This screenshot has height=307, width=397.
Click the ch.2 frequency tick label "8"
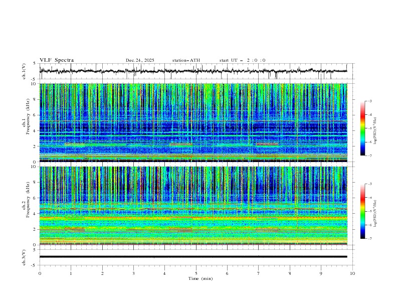tap(36, 183)
